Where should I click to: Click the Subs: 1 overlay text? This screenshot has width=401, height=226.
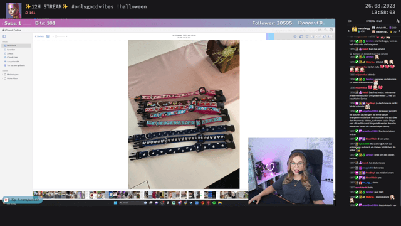pyautogui.click(x=13, y=23)
